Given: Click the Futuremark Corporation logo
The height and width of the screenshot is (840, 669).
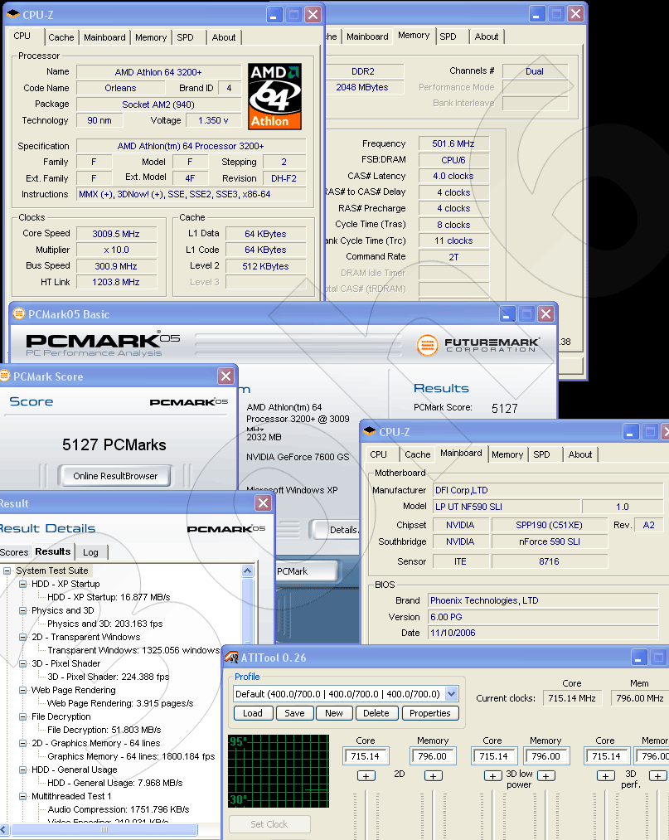Looking at the screenshot, I should point(478,344).
